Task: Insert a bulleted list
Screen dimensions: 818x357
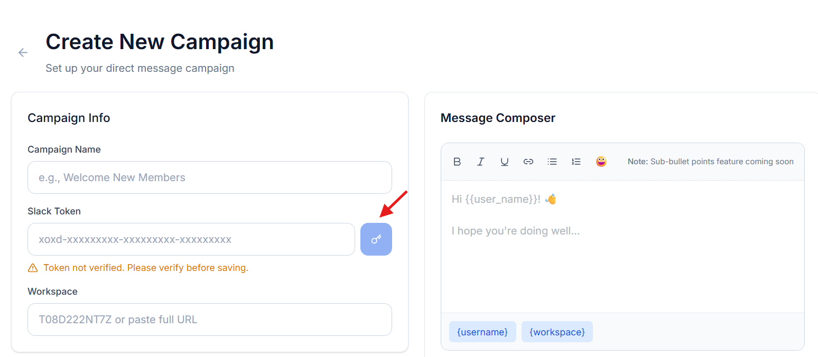Action: point(552,162)
